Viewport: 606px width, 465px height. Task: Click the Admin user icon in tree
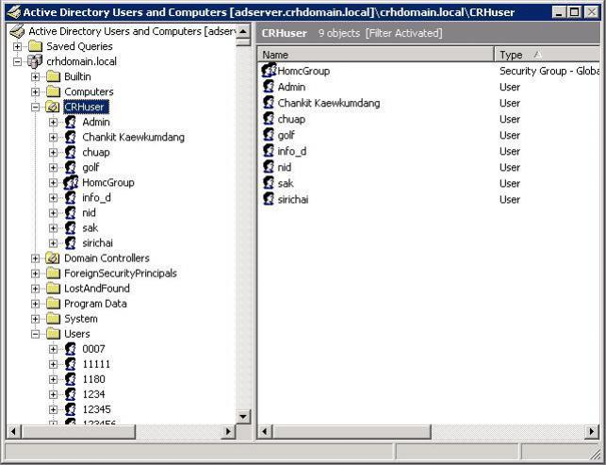71,122
